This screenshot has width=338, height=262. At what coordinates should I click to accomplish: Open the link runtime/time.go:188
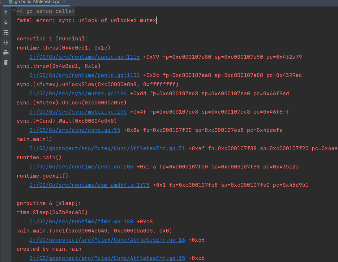(81, 222)
